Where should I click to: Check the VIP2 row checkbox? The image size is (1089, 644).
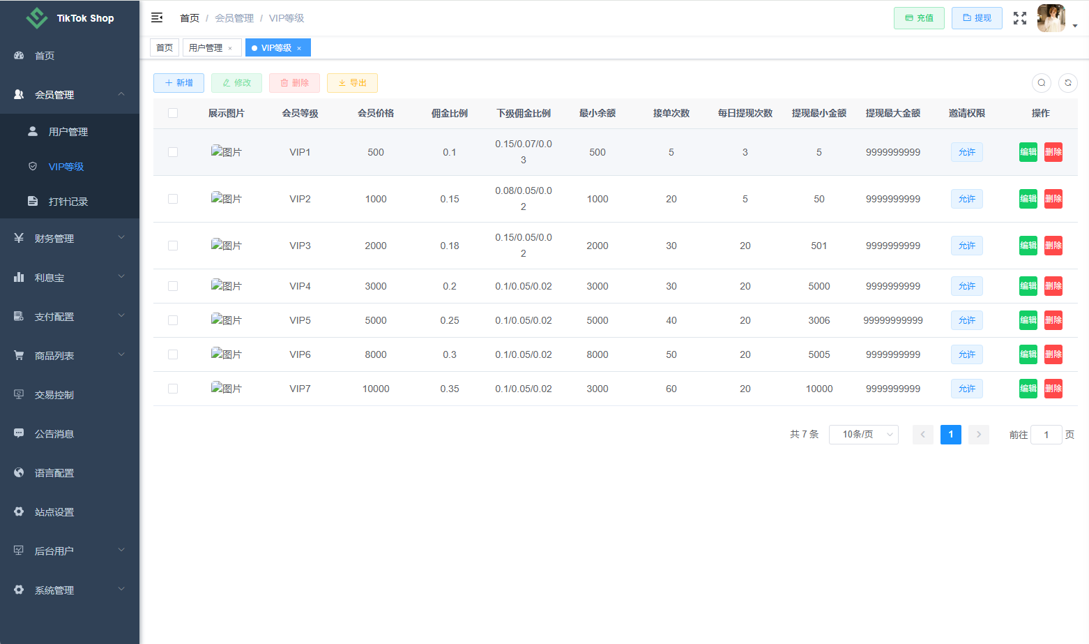pyautogui.click(x=173, y=199)
